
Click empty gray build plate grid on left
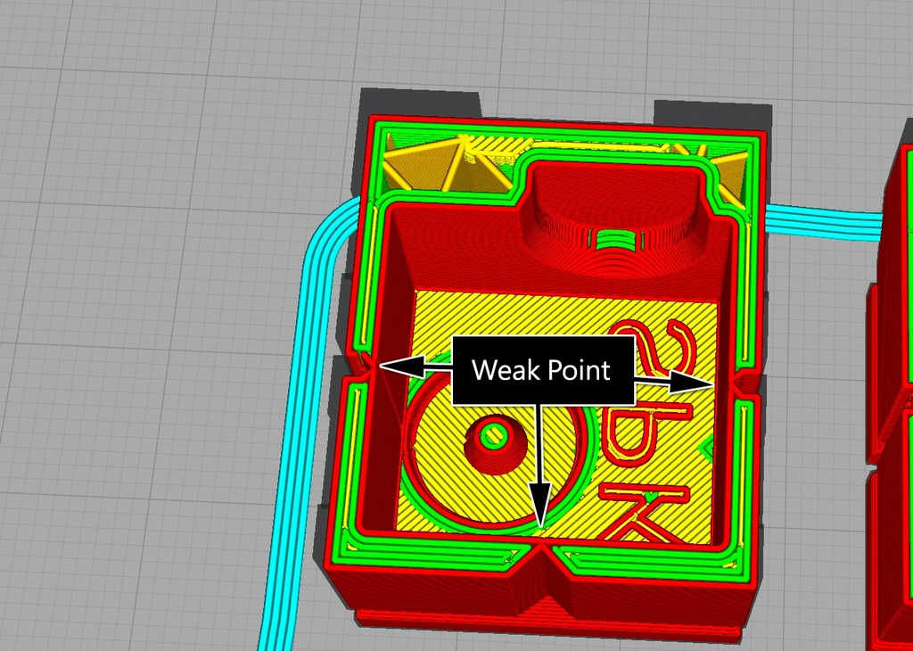(134, 357)
